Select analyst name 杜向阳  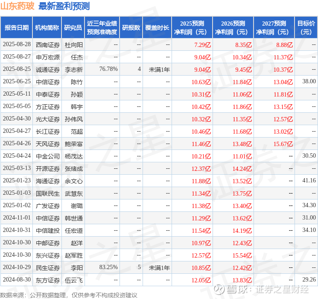[x=73, y=45]
